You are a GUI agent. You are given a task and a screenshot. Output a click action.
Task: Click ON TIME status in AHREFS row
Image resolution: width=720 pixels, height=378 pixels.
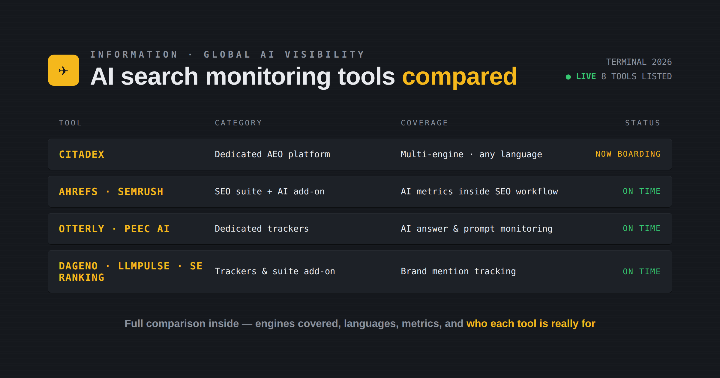click(642, 191)
